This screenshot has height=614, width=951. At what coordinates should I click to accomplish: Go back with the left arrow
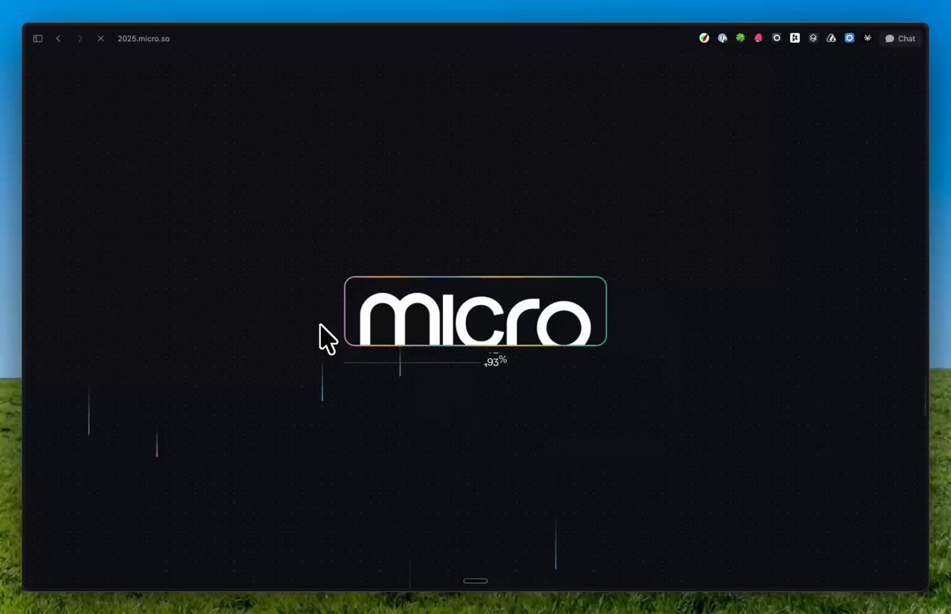click(59, 38)
